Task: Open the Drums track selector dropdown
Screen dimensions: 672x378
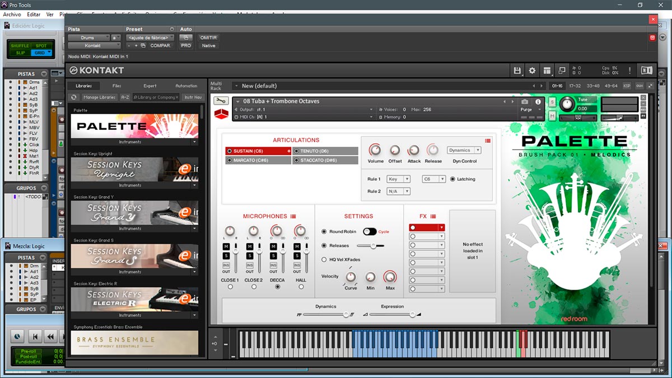Action: 88,38
